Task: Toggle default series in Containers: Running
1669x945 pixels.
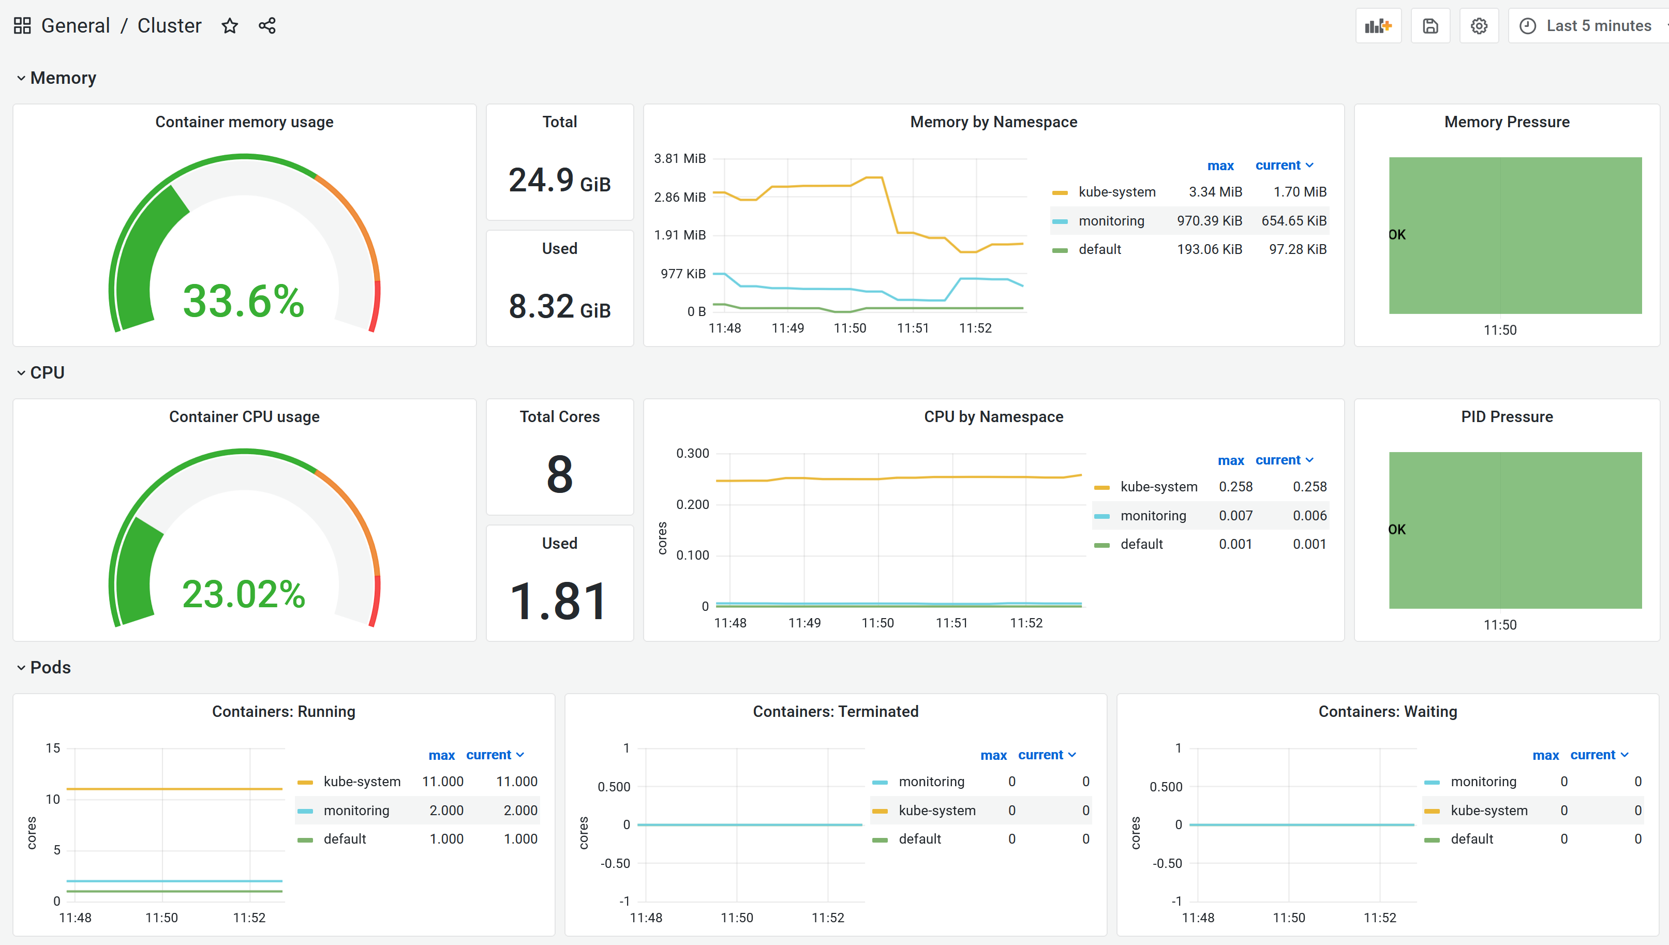Action: (x=345, y=838)
